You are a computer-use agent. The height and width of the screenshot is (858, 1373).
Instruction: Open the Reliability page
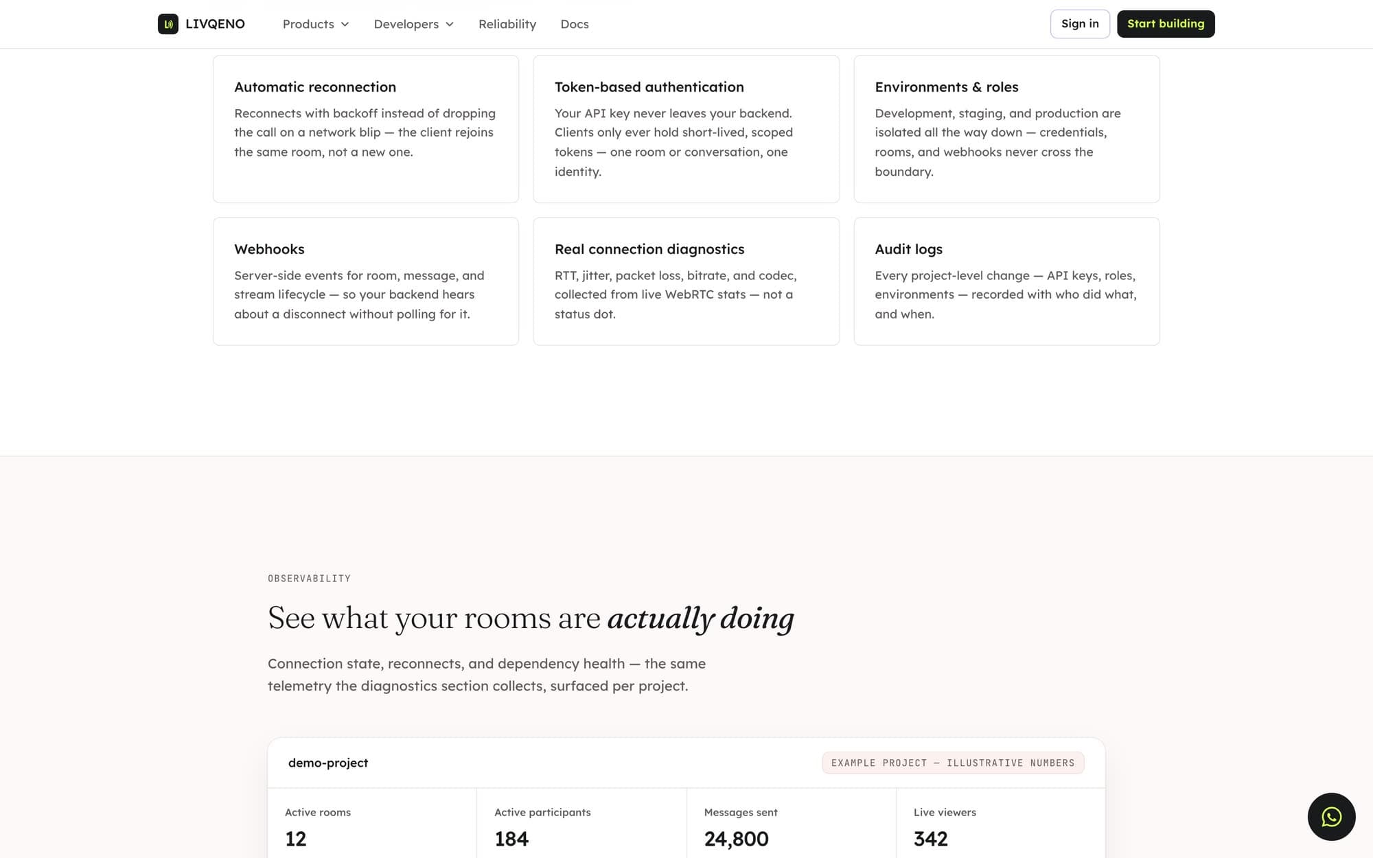(x=507, y=24)
